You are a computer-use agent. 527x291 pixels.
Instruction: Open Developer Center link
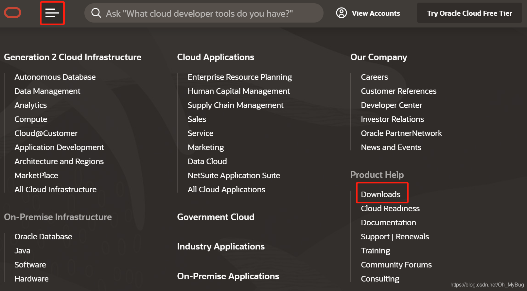tap(392, 105)
